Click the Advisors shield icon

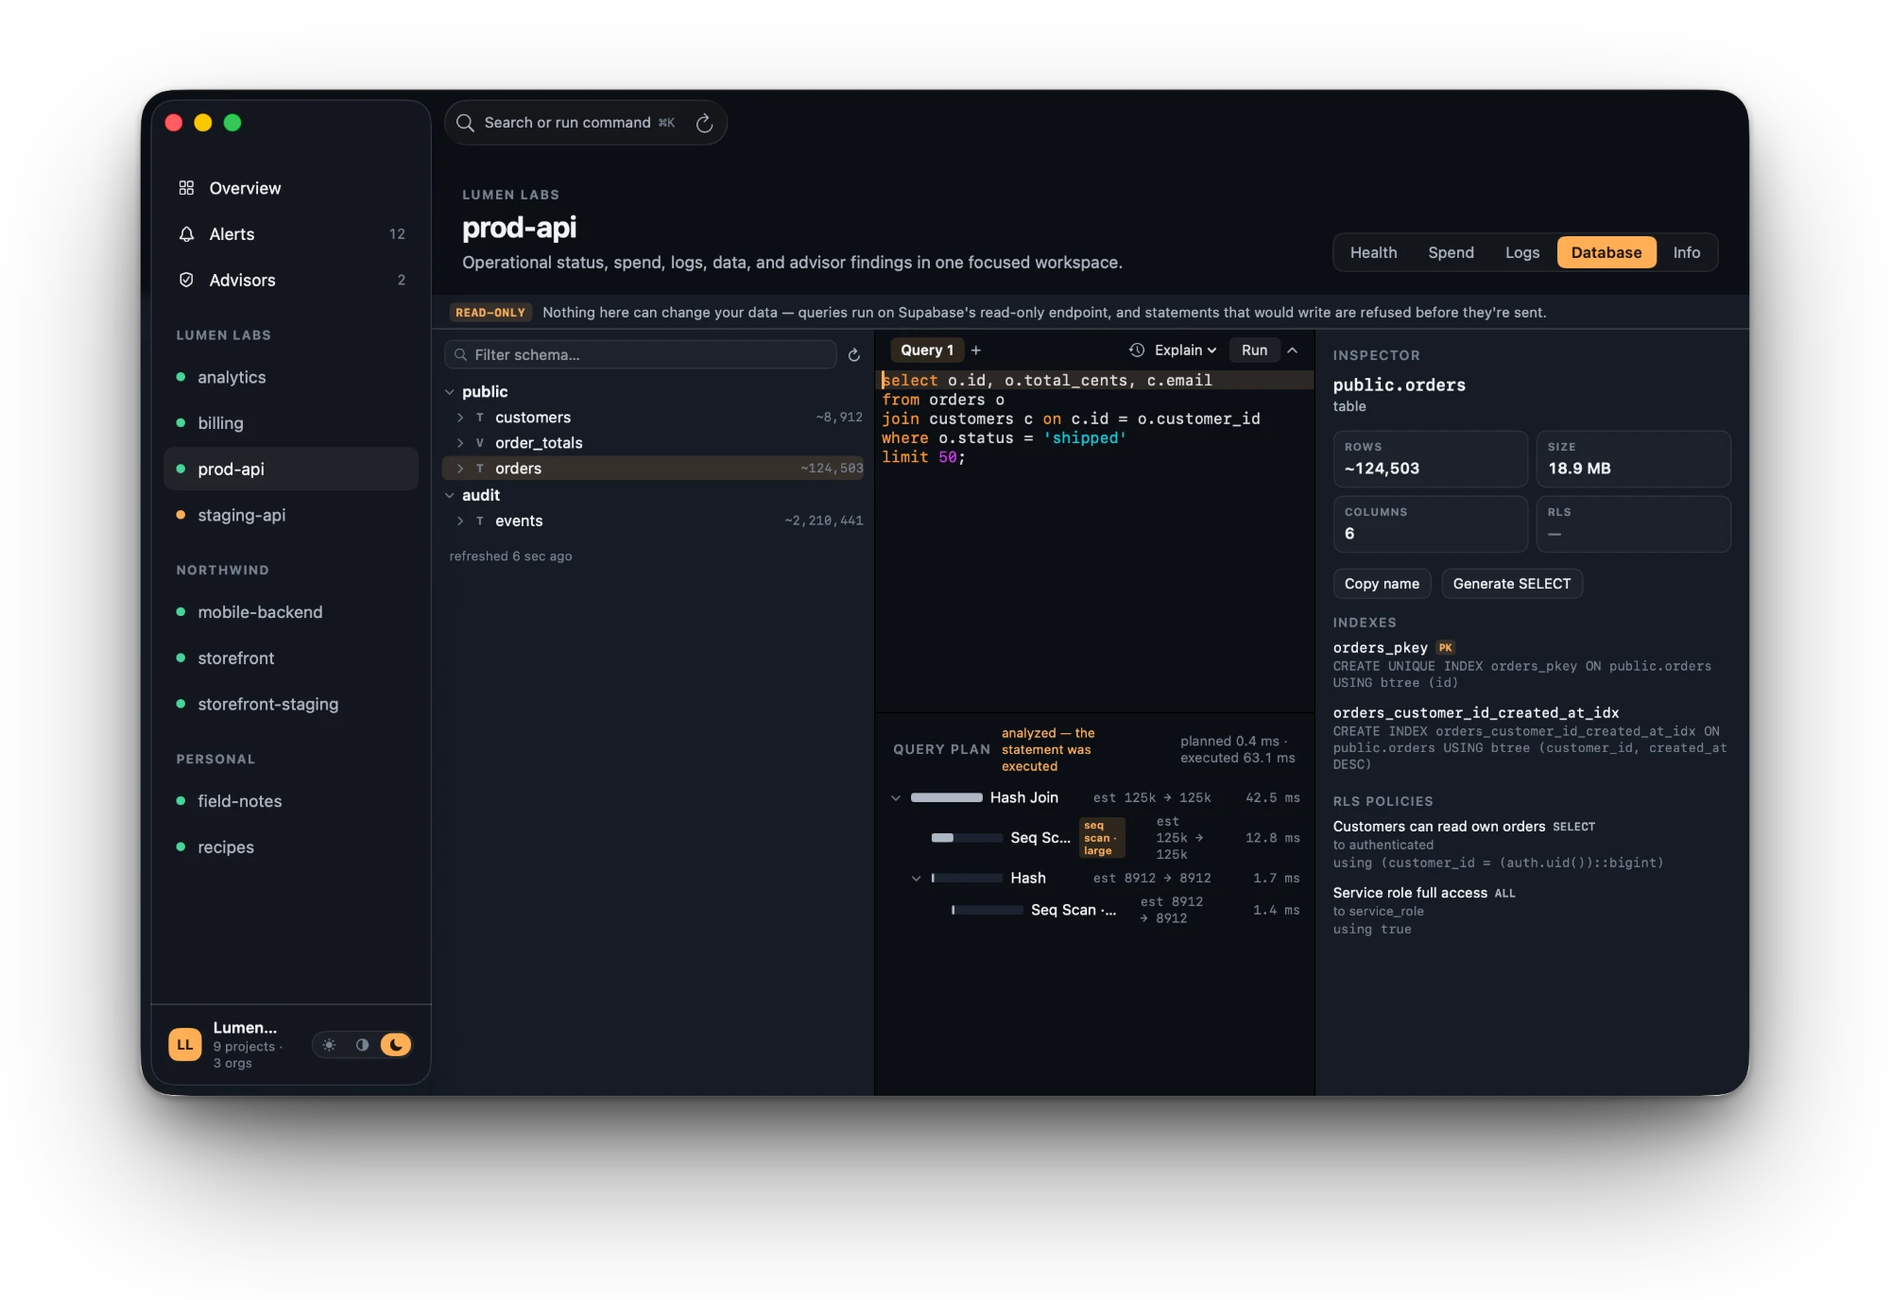coord(186,280)
